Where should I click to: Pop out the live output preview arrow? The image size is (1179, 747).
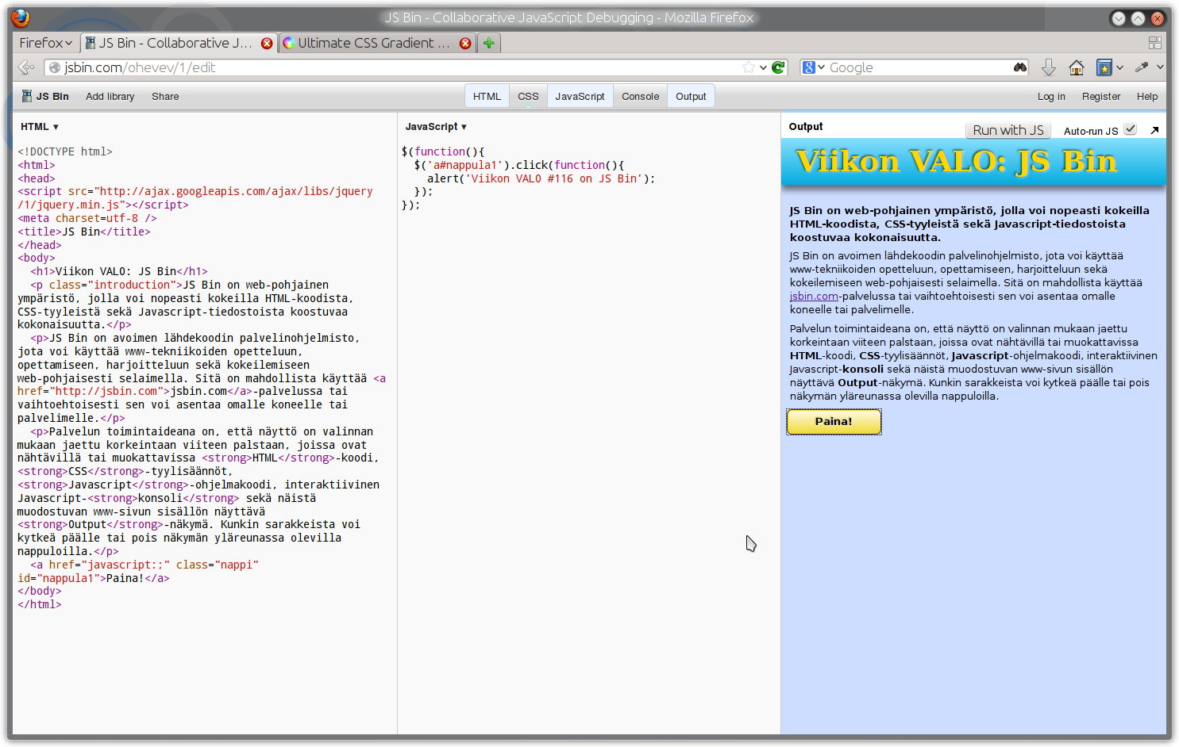[1154, 130]
